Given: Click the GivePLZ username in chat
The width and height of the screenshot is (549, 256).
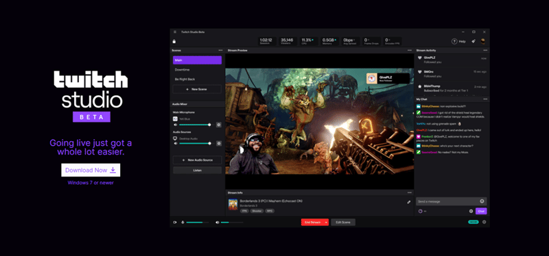Looking at the screenshot, I should [422, 130].
